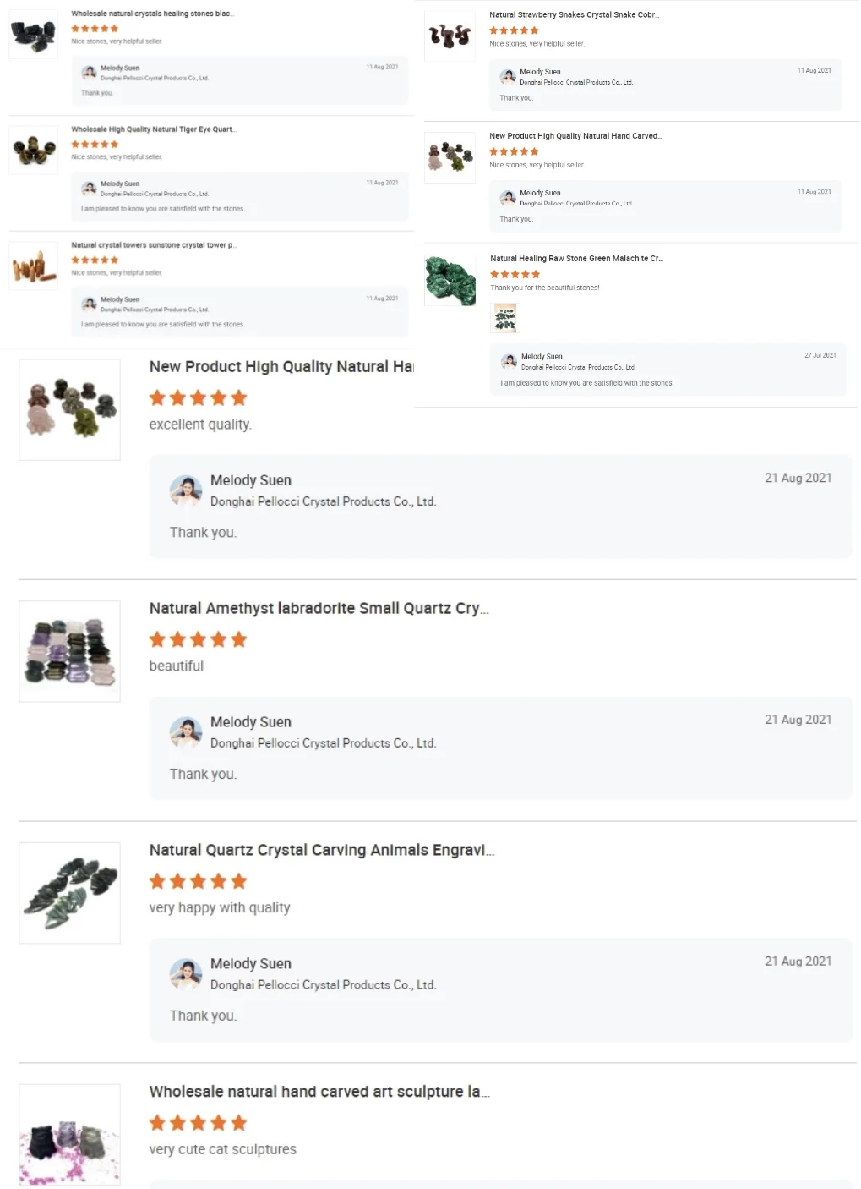861x1189 pixels.
Task: Open the sunstone crystal towers product image
Action: pos(34,266)
